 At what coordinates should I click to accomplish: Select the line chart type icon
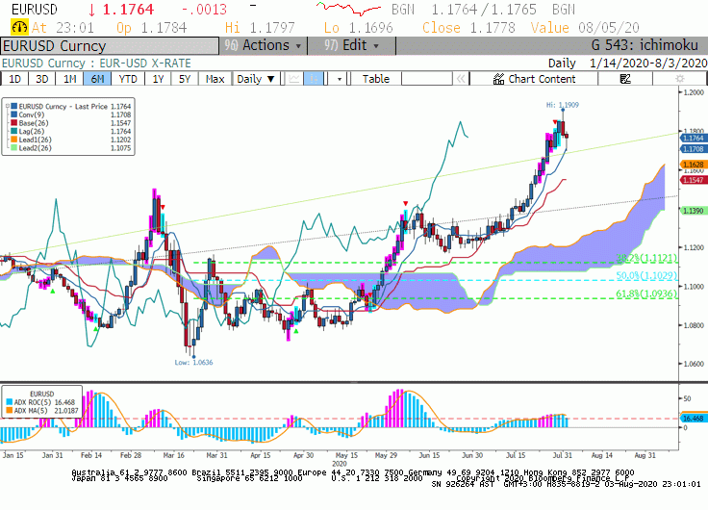294,79
